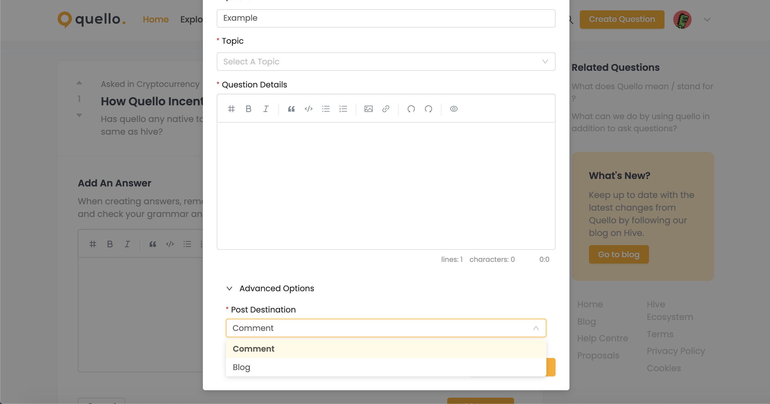Click the Asked in Cryptocurrency topic text
This screenshot has width=770, height=404.
(x=150, y=84)
